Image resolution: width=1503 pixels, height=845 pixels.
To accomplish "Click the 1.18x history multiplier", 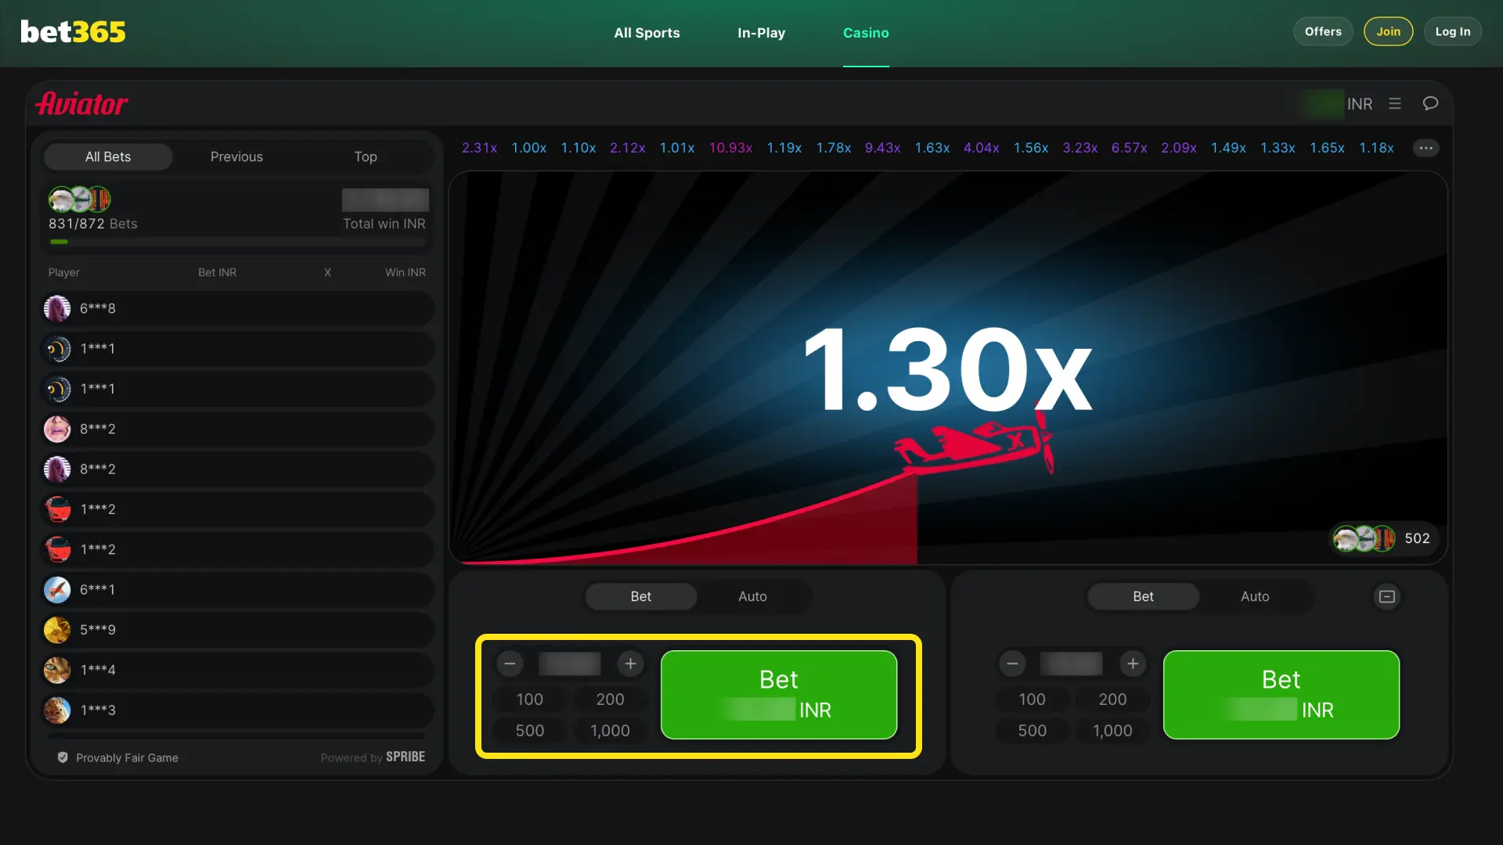I will coord(1376,148).
